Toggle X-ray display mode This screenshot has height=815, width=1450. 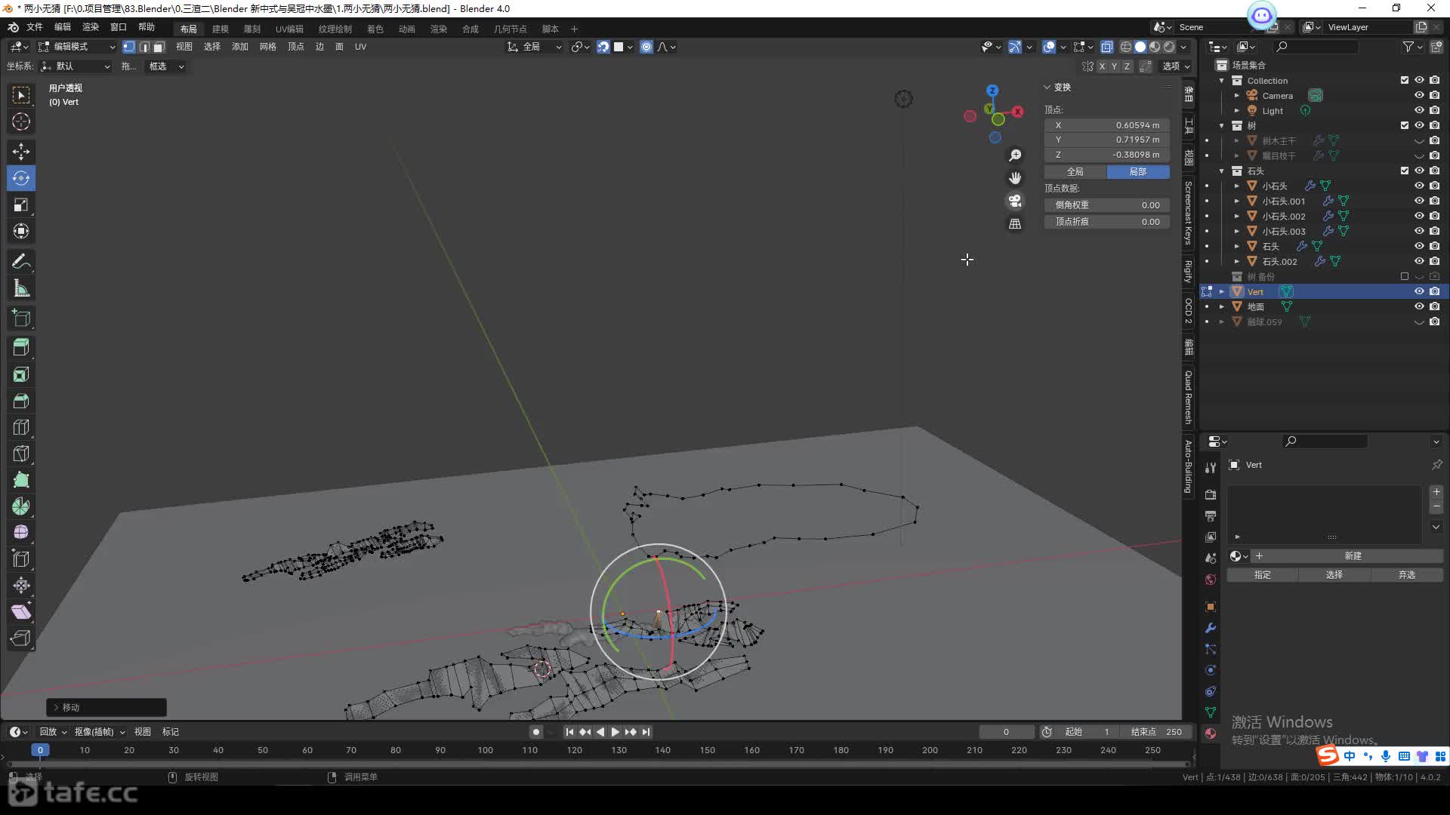[1106, 47]
